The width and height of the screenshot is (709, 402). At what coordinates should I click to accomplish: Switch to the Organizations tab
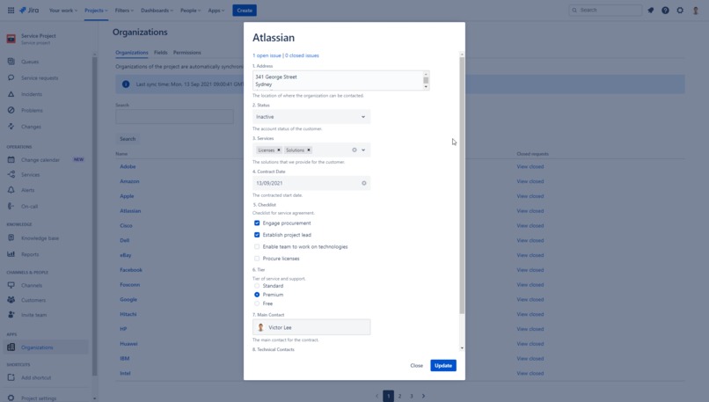click(x=132, y=53)
